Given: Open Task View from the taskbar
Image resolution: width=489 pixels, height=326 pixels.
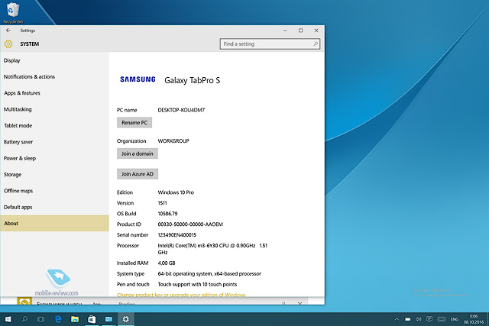Looking at the screenshot, I should tap(40, 319).
